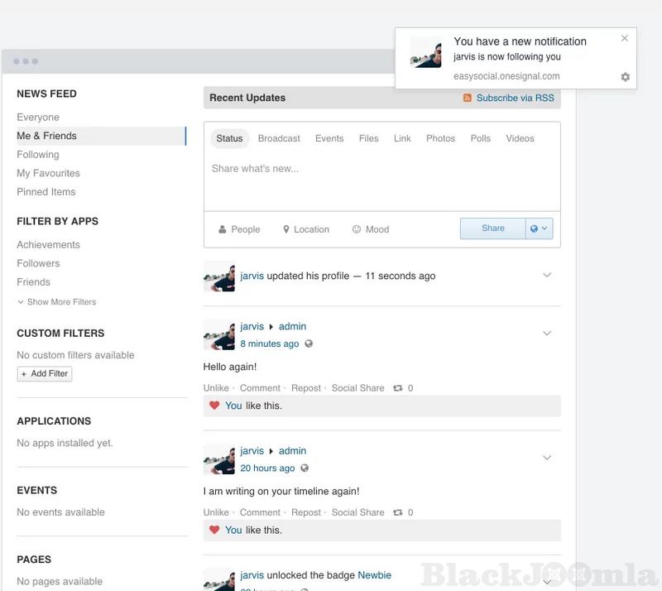Switch to the Photos tab

[x=440, y=138]
